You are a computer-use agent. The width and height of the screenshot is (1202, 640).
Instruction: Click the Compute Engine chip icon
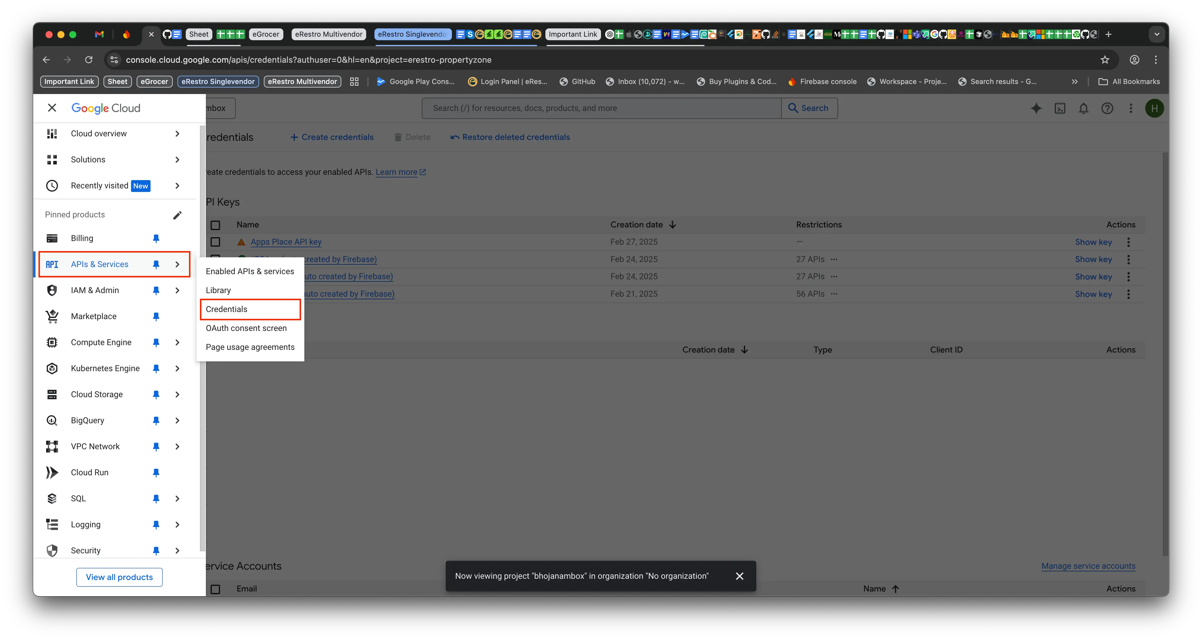(x=52, y=342)
